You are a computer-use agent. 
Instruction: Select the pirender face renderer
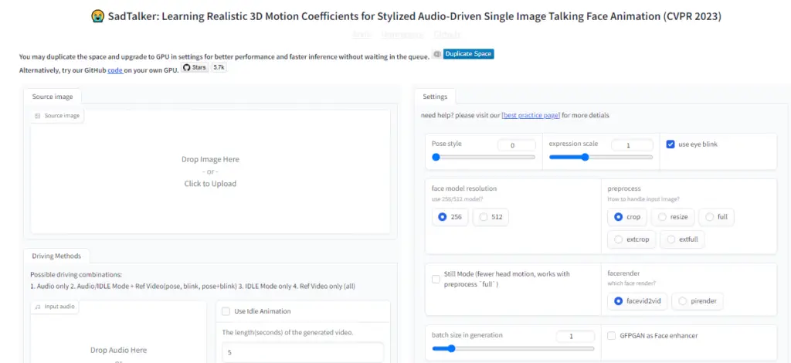698,301
